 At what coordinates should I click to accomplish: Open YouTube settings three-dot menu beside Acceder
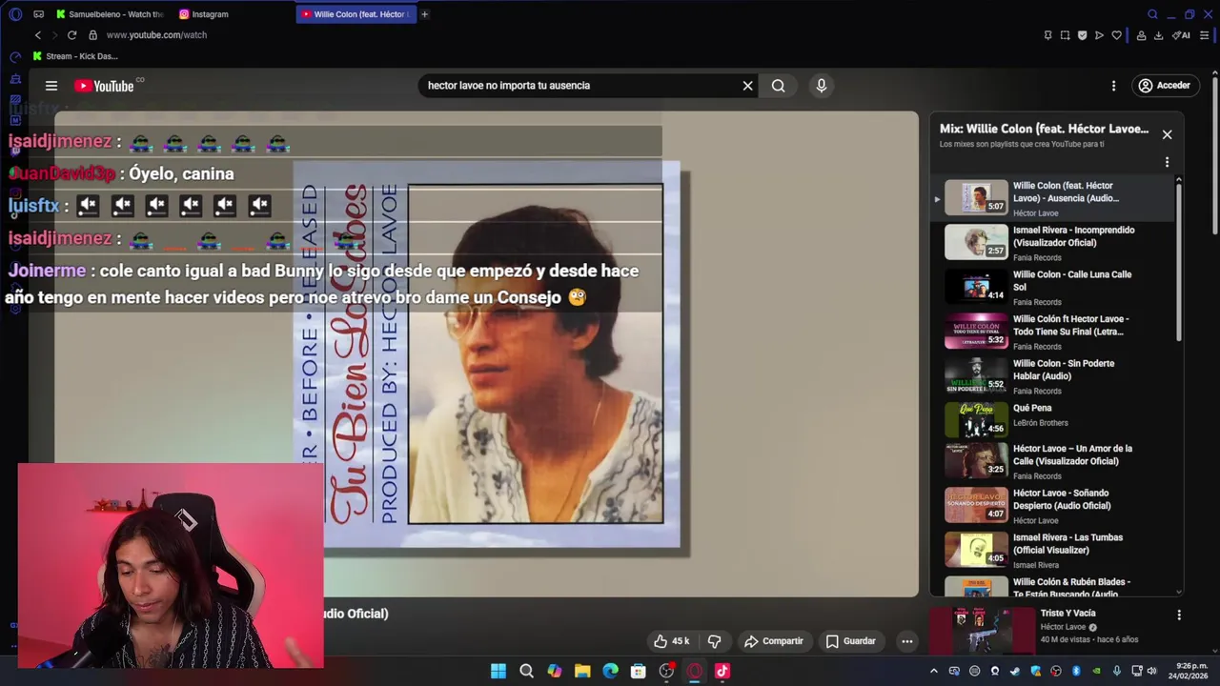(x=1113, y=86)
